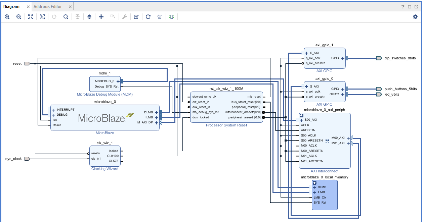Image resolution: width=423 pixels, height=222 pixels.
Task: Click the wrench Customize Block icon
Action: click(124, 17)
